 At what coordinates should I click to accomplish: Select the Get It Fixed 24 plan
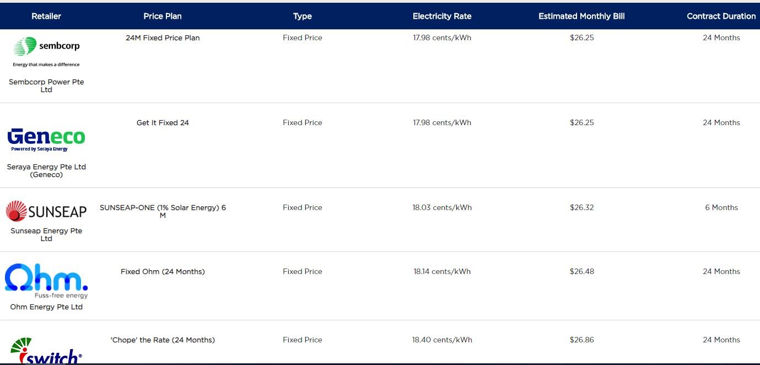click(x=163, y=122)
